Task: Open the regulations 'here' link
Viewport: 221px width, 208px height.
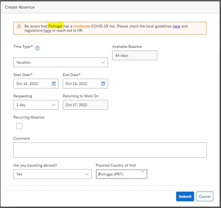Action: tap(47, 30)
